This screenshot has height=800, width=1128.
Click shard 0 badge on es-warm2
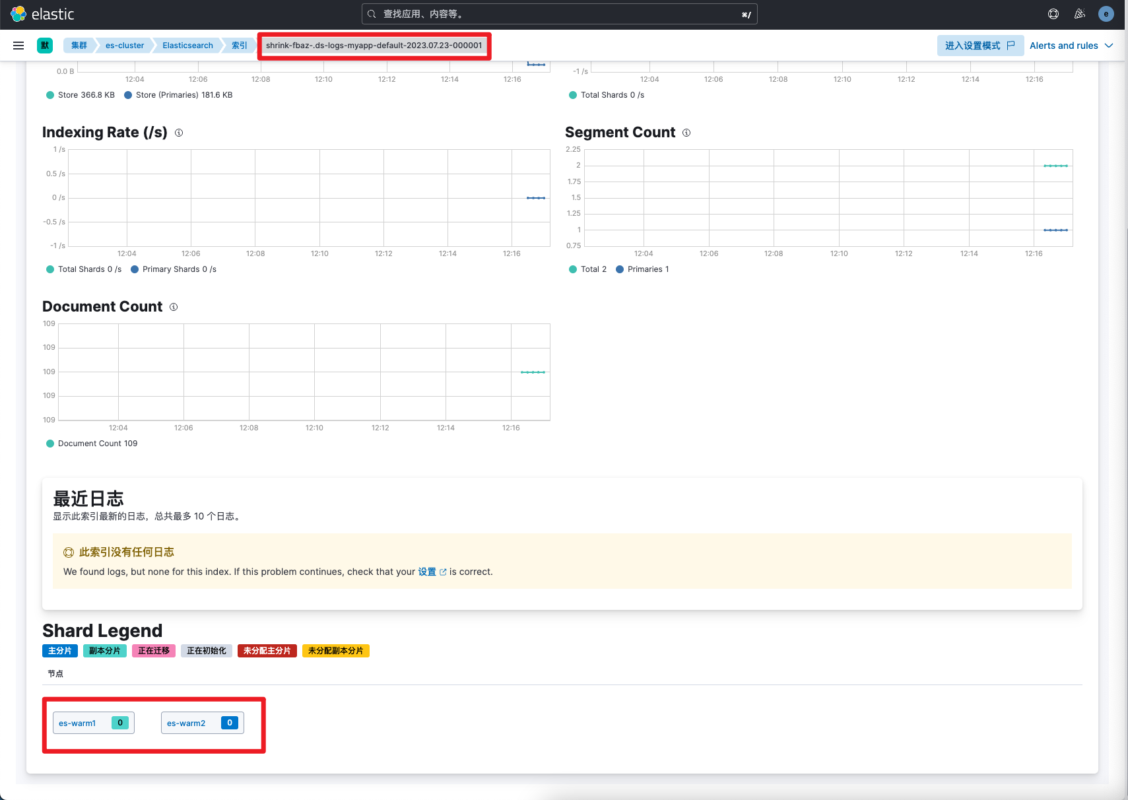[x=230, y=723]
